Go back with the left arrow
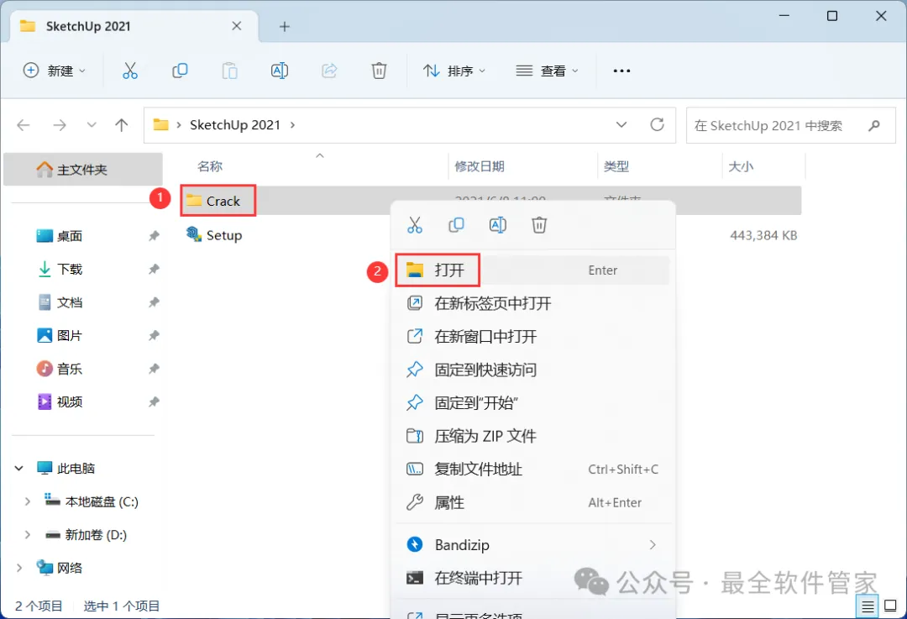The width and height of the screenshot is (907, 619). [24, 125]
